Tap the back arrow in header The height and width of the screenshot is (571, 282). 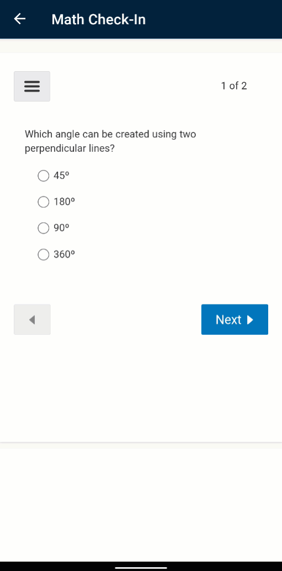pos(20,19)
